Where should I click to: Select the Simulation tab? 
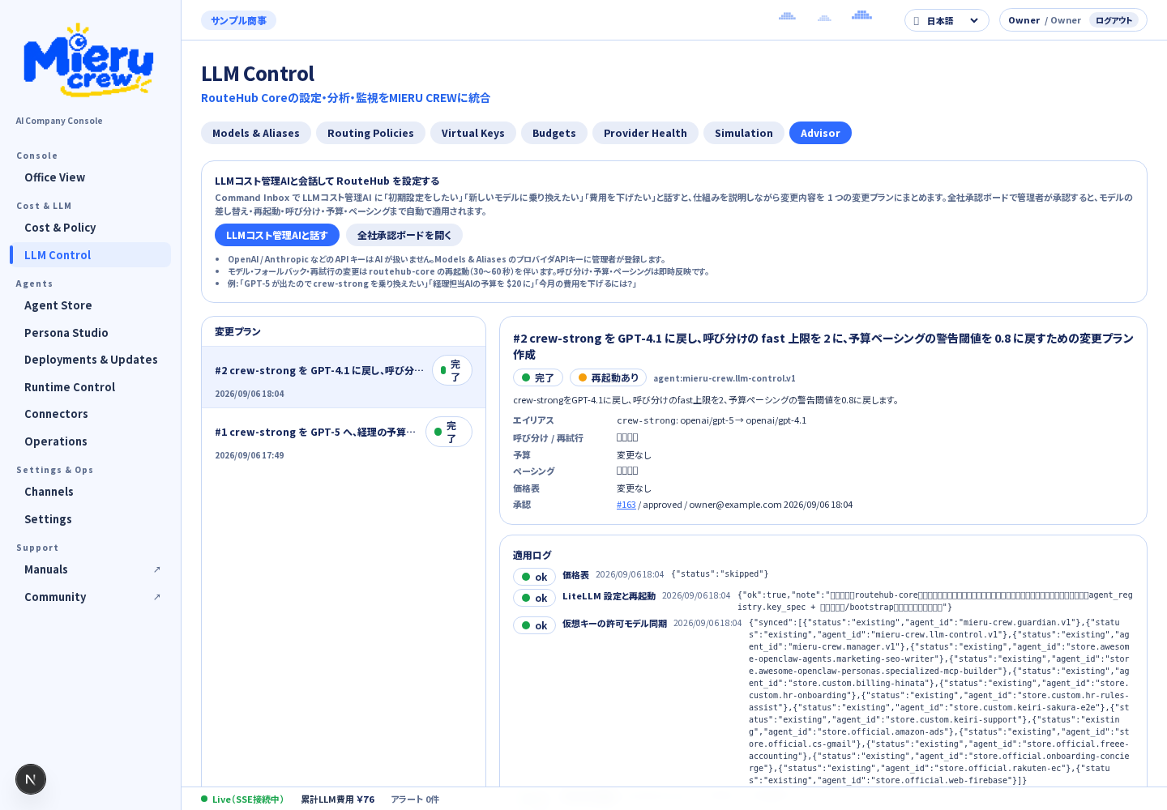744,133
